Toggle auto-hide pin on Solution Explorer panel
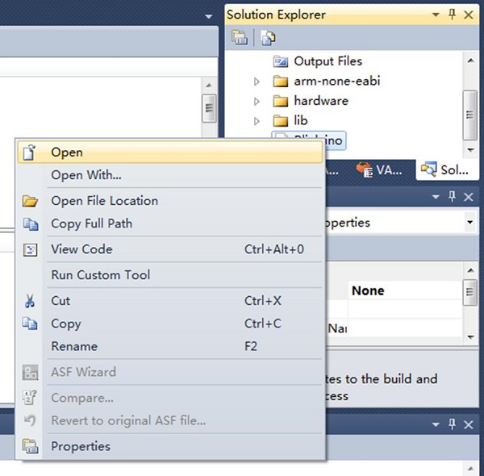The image size is (484, 476). click(452, 15)
